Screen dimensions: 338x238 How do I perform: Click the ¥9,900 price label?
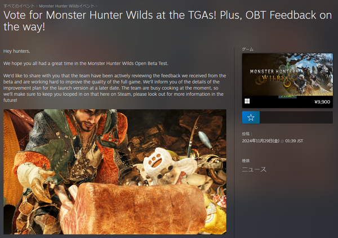point(322,102)
